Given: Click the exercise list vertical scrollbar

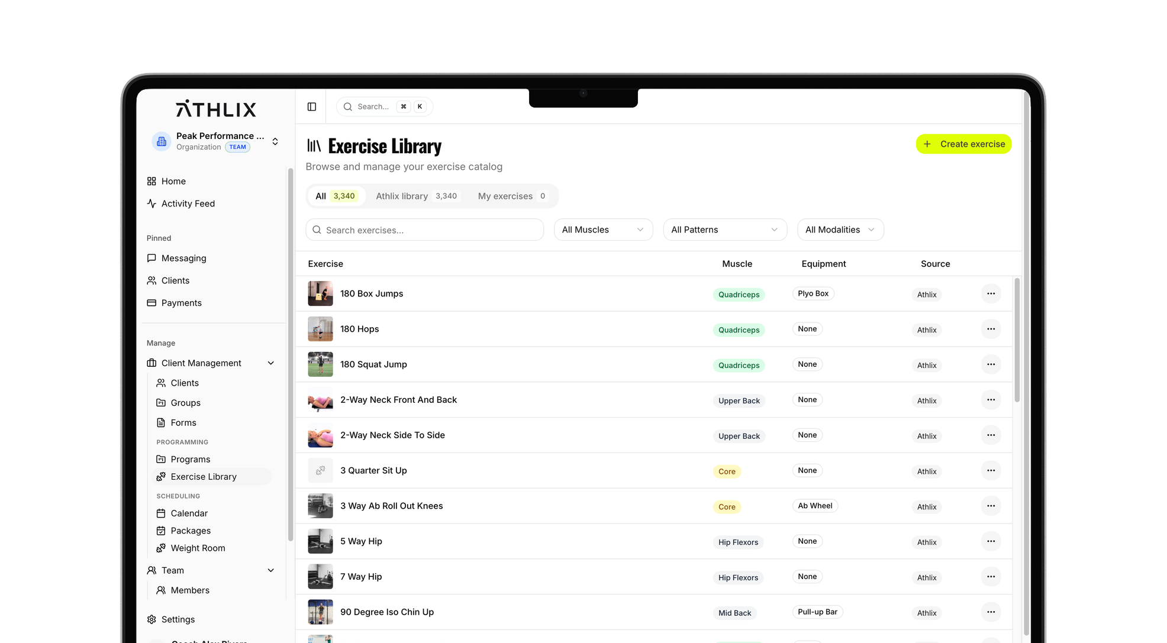Looking at the screenshot, I should pyautogui.click(x=1017, y=340).
